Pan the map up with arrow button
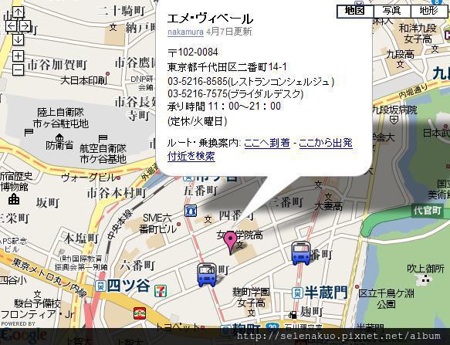The image size is (450, 345). (x=18, y=12)
